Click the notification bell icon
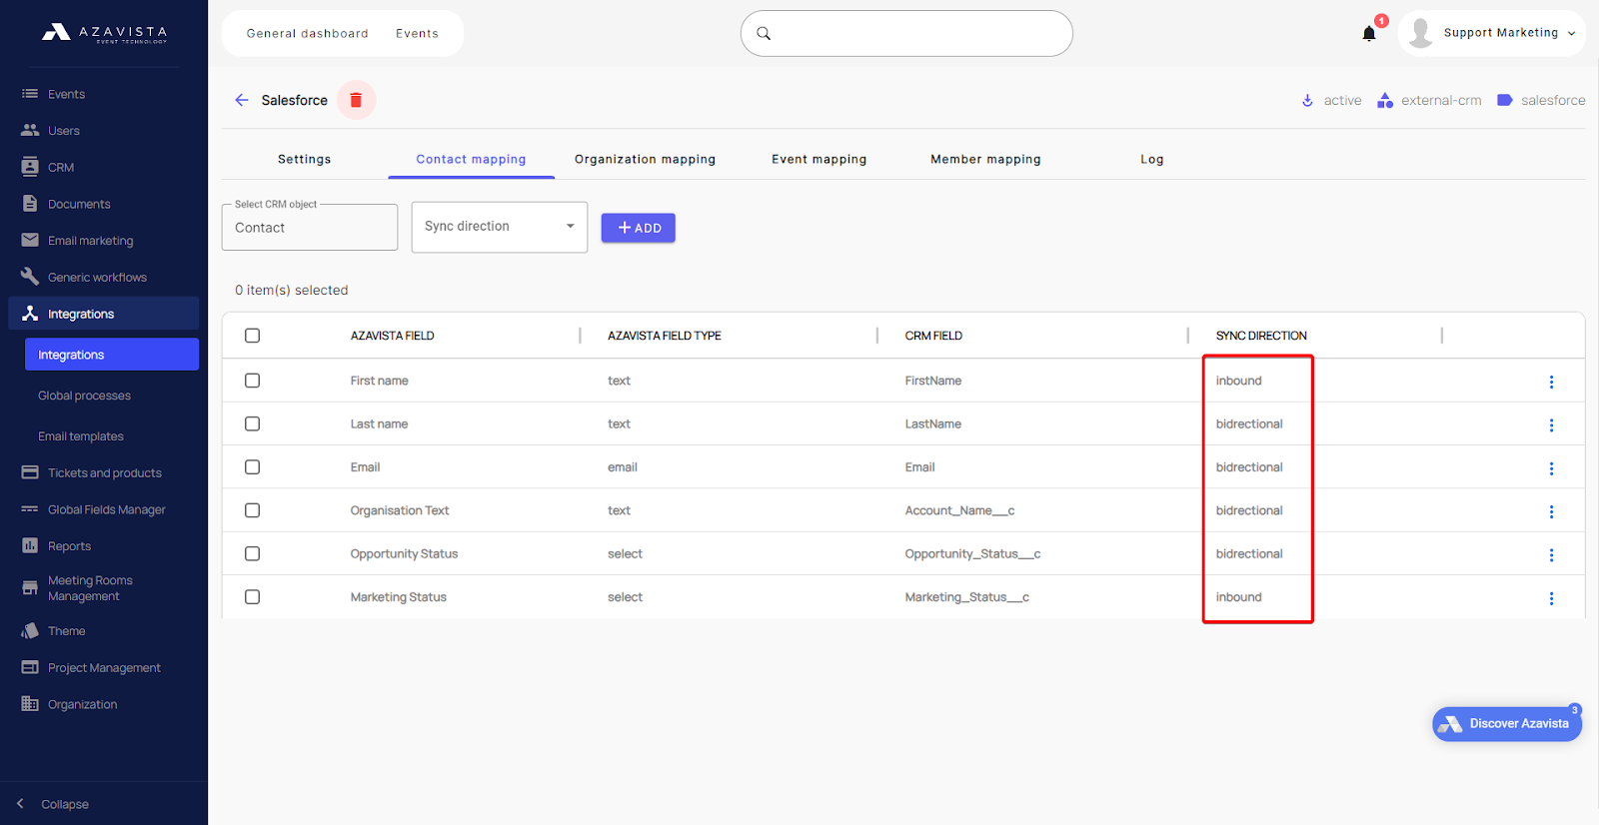1599x825 pixels. point(1369,33)
